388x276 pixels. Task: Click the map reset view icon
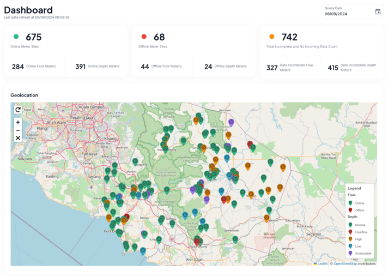tap(18, 110)
